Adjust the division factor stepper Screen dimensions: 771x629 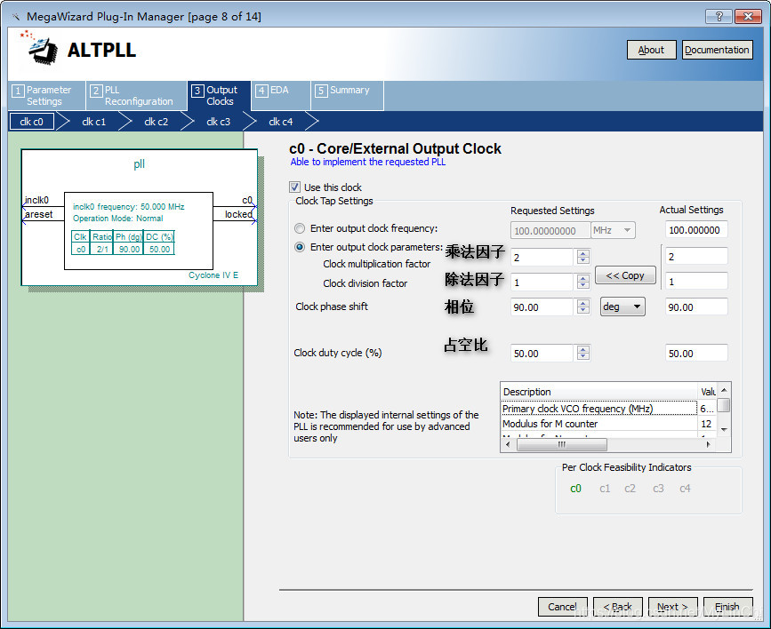click(583, 282)
